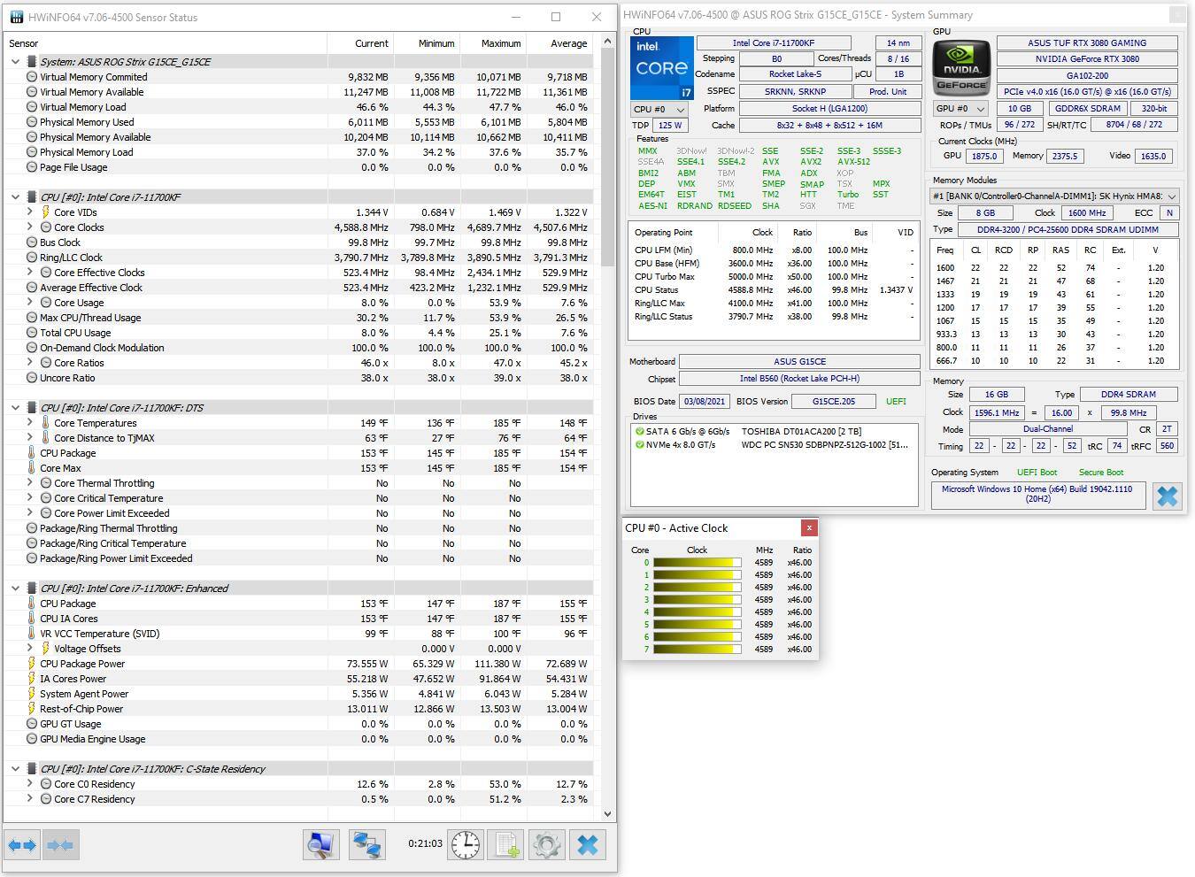Close System Summary with the blue X
Viewport: 1195px width, 877px height.
[1167, 496]
